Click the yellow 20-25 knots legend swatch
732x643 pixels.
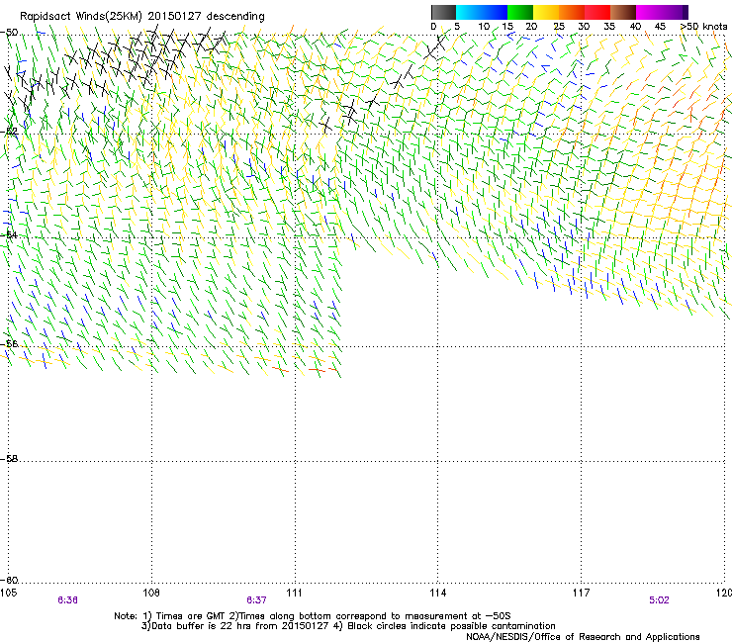[545, 12]
